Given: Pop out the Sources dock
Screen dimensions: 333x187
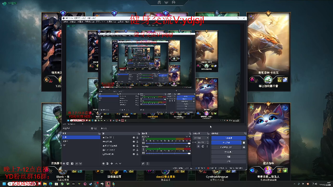Looking at the screenshot, I should [139, 133].
